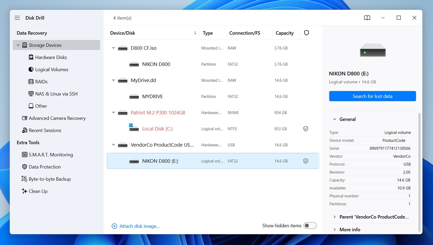Click the Byte-to-byte Backup icon
The width and height of the screenshot is (433, 245).
pyautogui.click(x=25, y=179)
